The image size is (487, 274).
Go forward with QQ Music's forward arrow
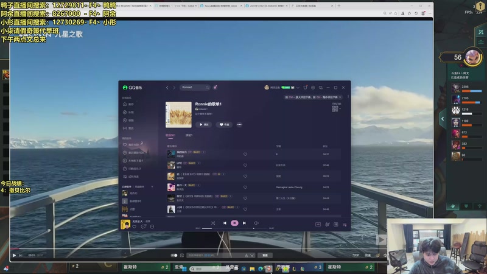(x=174, y=88)
